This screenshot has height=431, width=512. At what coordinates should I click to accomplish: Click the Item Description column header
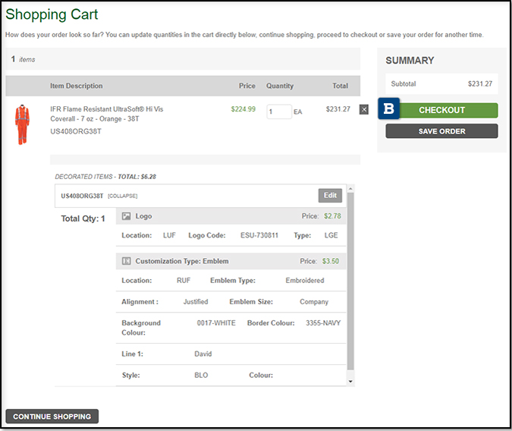(x=77, y=86)
